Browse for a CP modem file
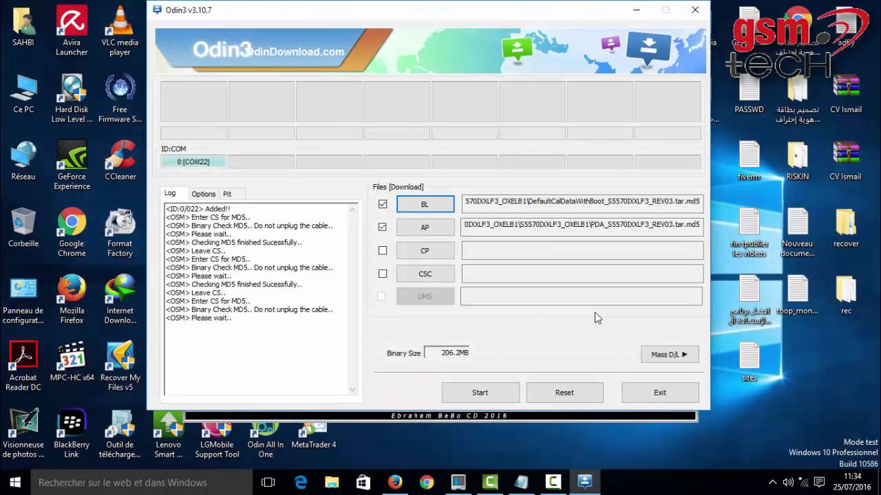This screenshot has height=495, width=881. point(425,250)
